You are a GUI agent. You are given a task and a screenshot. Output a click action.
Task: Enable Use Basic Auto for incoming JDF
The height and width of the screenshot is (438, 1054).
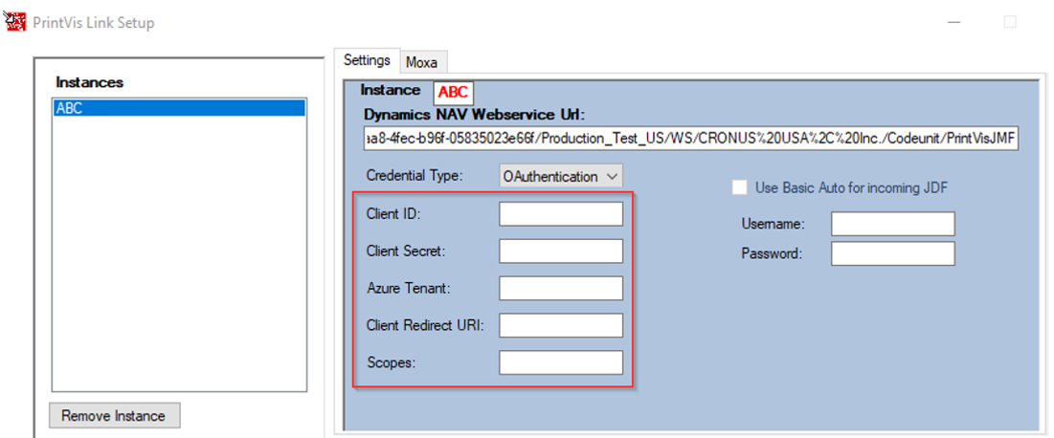740,187
